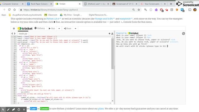199x112 pixels.
Task: Go to browser home page icon
Action: tap(15, 10)
